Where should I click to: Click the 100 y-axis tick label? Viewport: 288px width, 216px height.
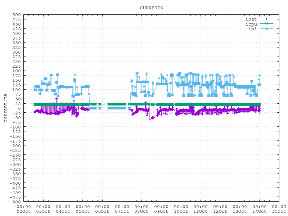pos(17,90)
